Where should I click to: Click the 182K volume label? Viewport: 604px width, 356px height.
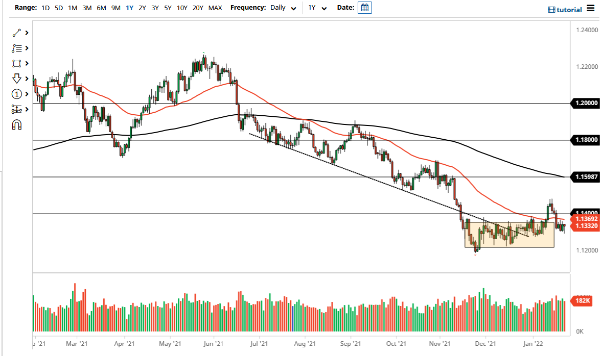pos(582,301)
